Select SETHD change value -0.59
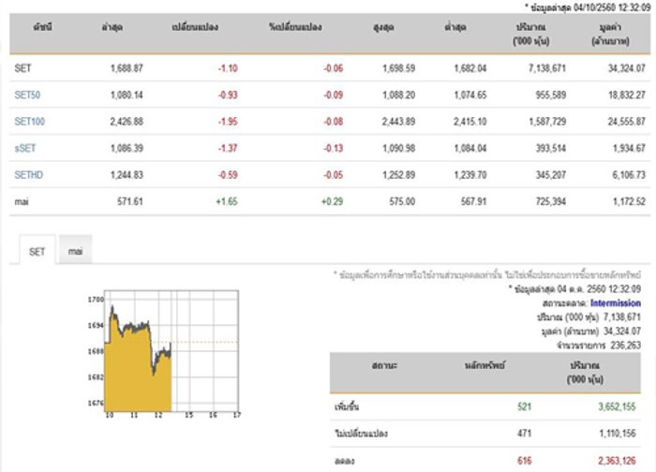Viewport: 656px width, 472px height. (228, 175)
